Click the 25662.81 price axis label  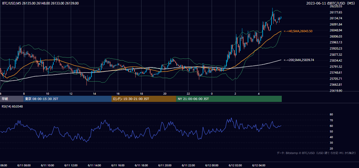[x=336, y=85]
